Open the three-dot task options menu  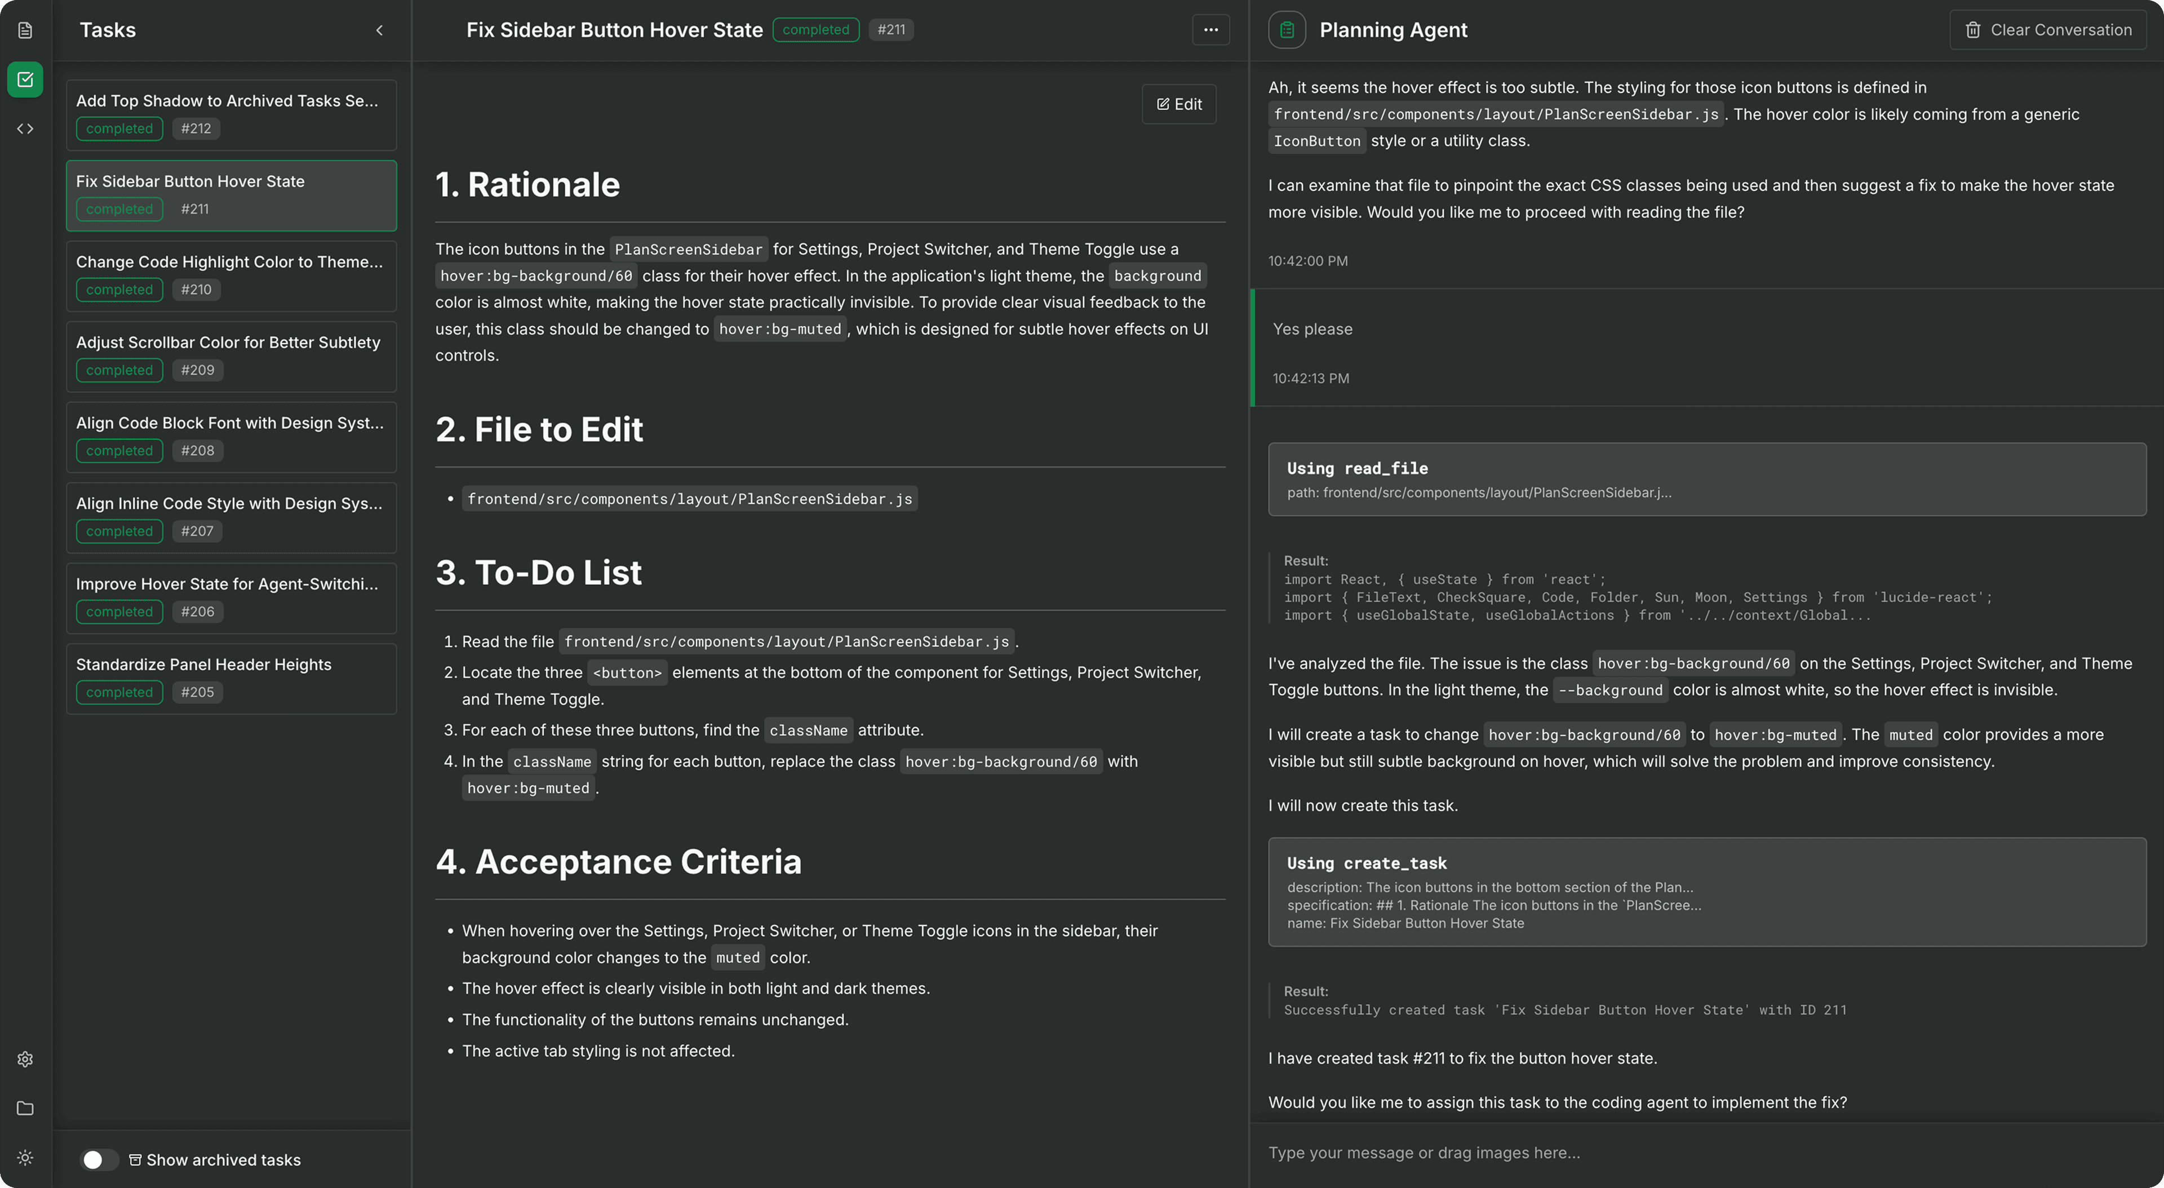1210,30
